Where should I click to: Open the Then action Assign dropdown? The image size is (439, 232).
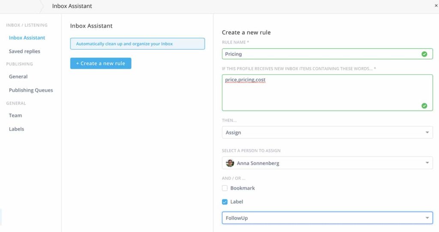click(x=327, y=133)
